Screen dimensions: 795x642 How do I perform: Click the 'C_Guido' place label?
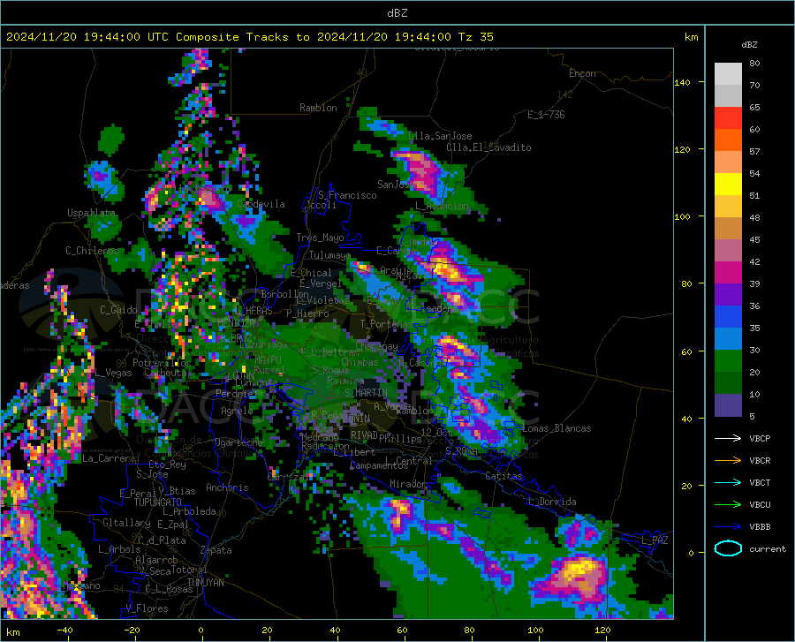click(118, 310)
